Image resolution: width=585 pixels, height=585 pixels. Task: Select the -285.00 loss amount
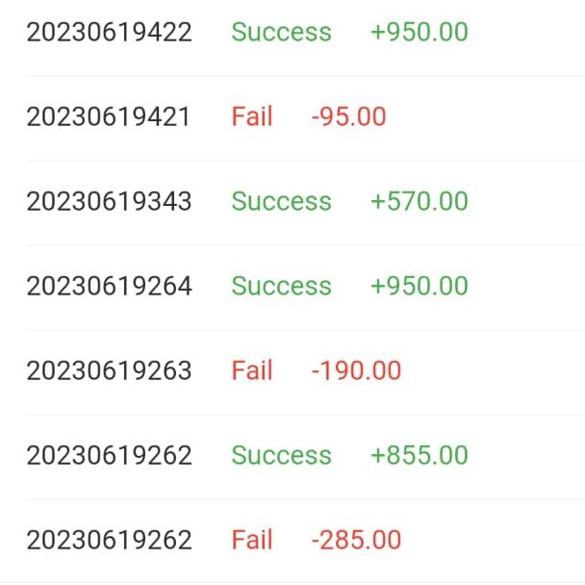356,540
